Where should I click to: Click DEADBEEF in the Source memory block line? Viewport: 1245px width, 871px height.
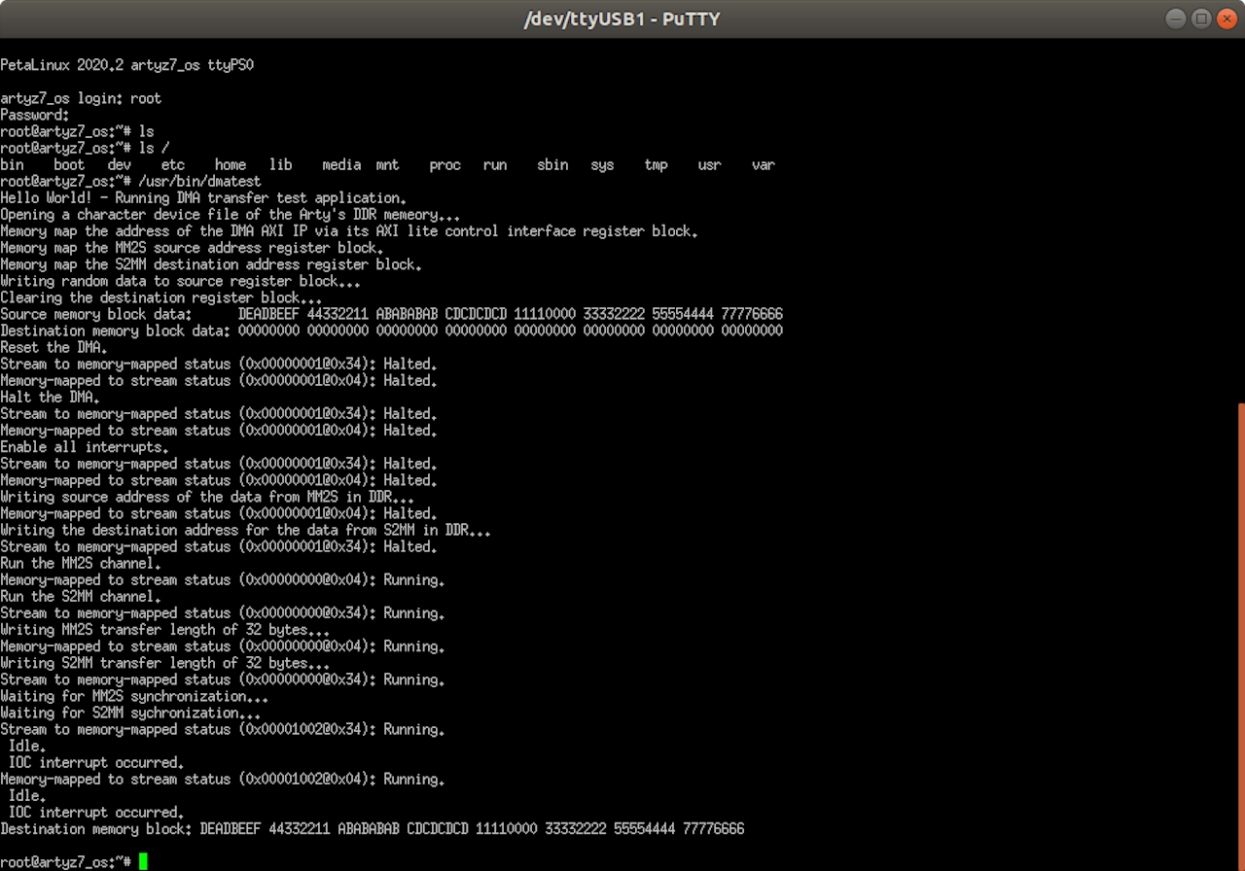click(268, 314)
